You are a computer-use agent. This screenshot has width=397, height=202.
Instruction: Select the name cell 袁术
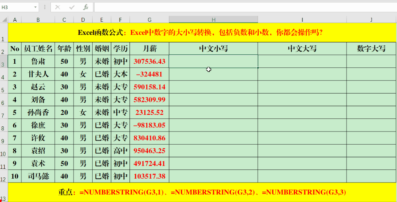[38, 164]
